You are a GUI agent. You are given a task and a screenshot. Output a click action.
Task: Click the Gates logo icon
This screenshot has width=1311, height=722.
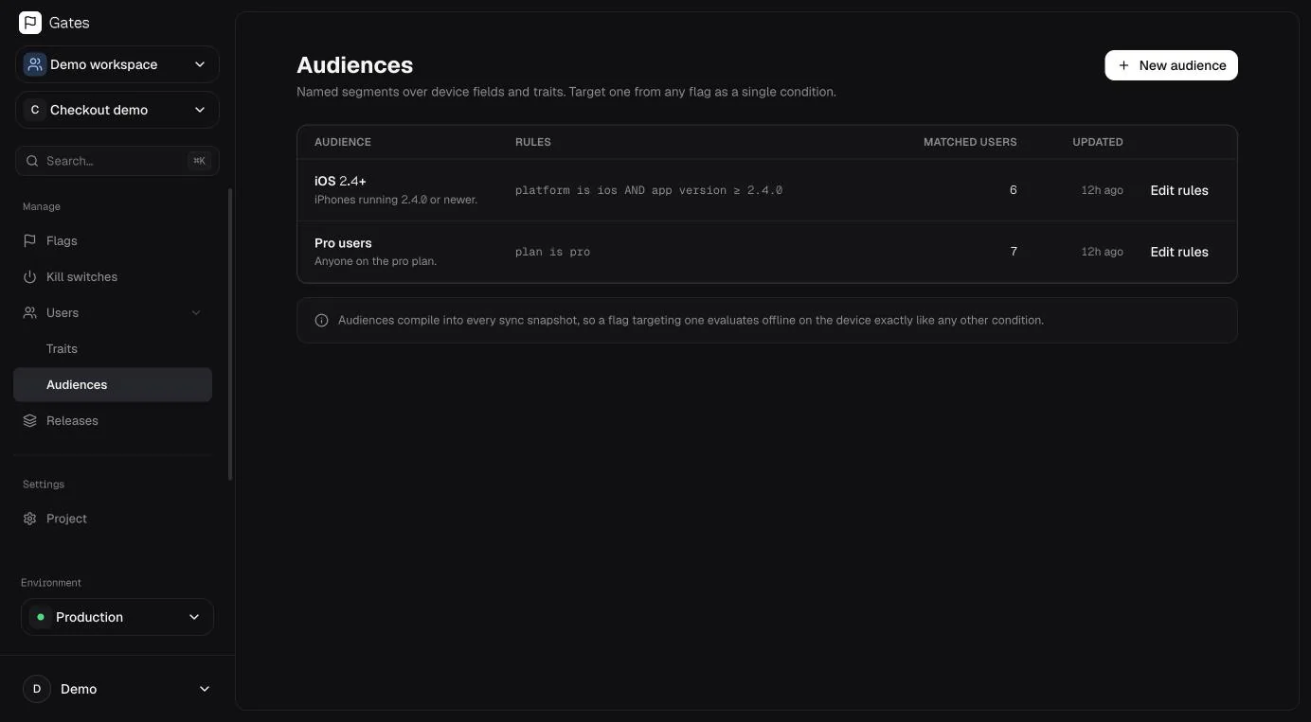pos(30,23)
